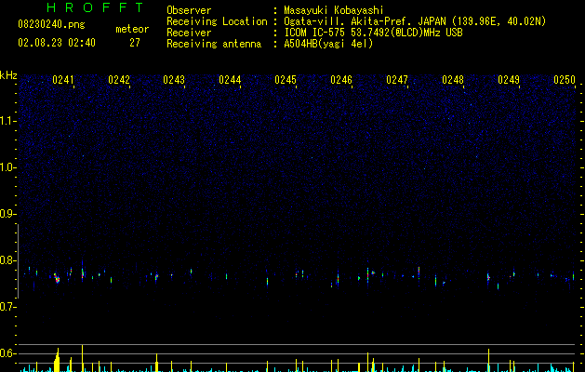The height and width of the screenshot is (372, 585).
Task: Click the 0246 time marker
Action: tap(341, 80)
